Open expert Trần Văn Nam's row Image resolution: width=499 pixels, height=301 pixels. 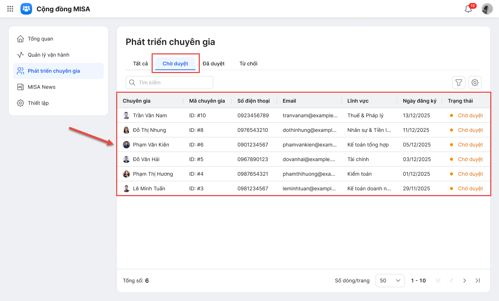click(x=150, y=115)
